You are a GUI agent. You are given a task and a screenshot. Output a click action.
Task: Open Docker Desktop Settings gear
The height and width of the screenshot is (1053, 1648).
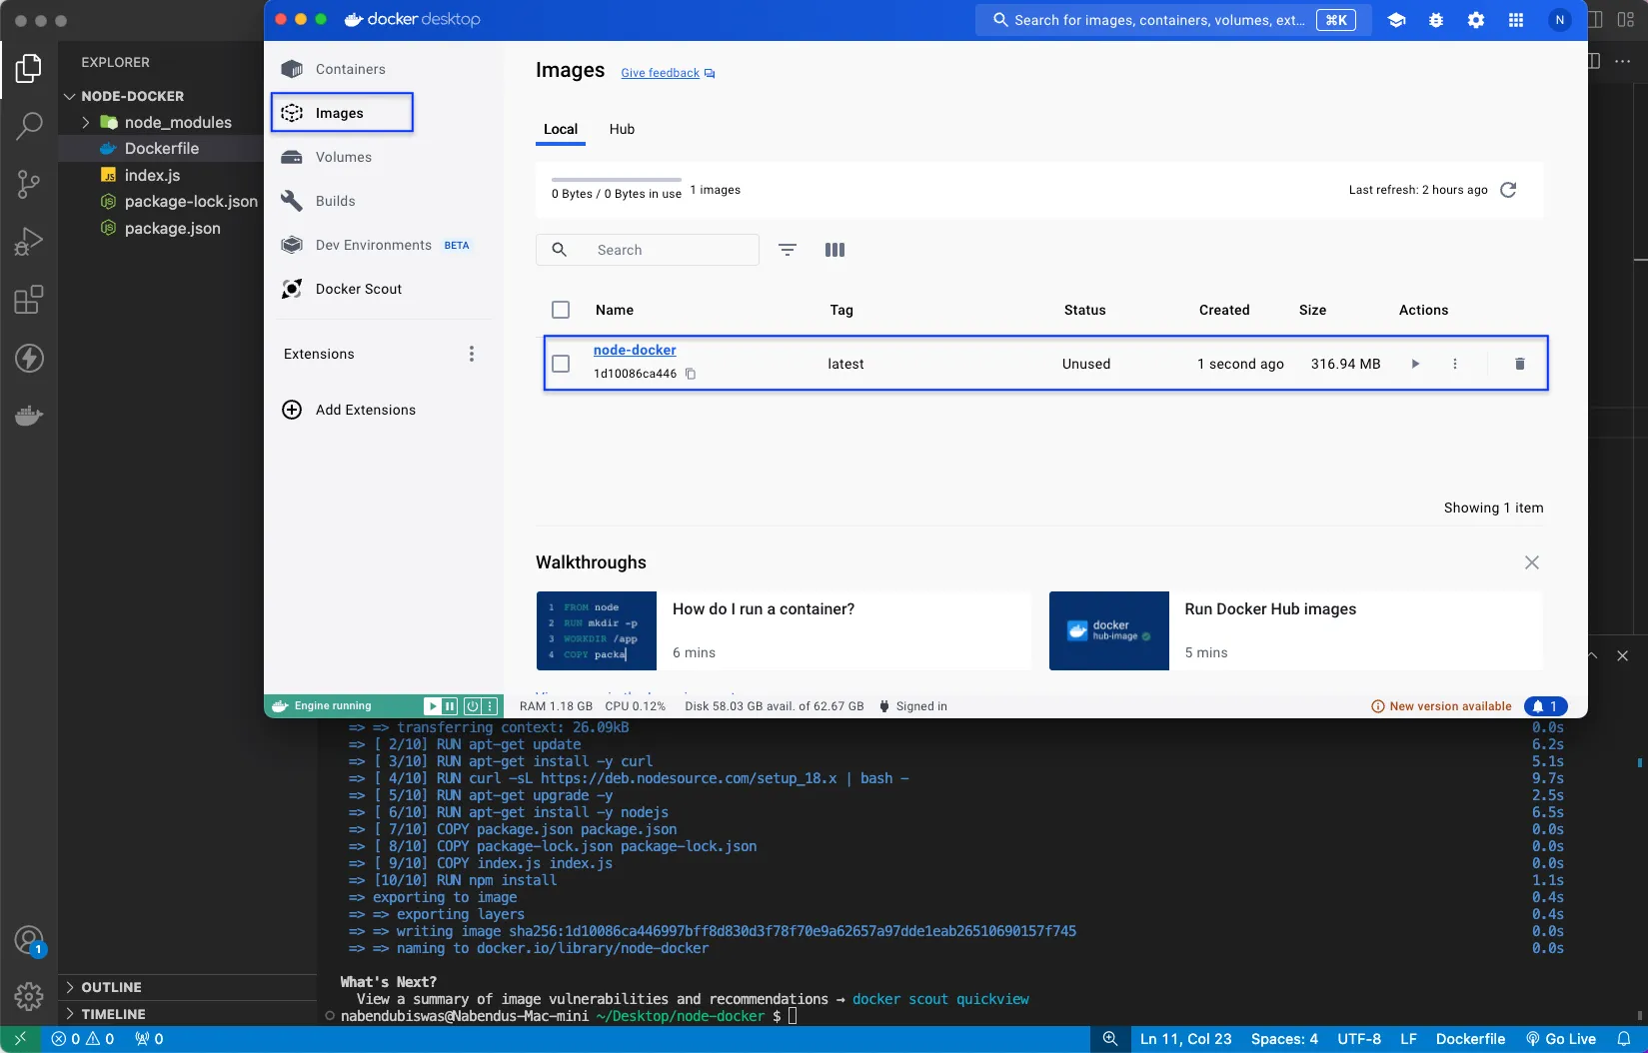coord(1476,20)
